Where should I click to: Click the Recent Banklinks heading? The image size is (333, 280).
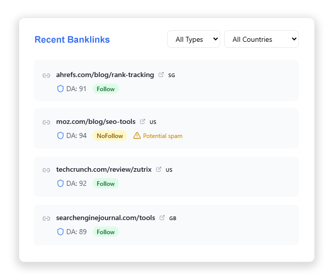pyautogui.click(x=72, y=39)
